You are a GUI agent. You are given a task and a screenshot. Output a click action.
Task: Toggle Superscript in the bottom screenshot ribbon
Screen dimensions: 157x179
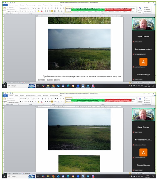33,102
